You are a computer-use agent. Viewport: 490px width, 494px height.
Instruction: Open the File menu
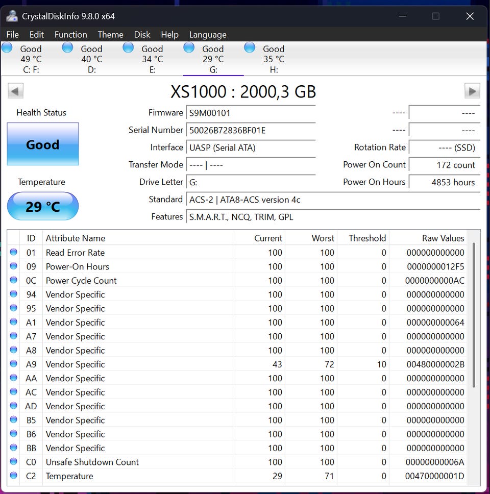pyautogui.click(x=13, y=35)
